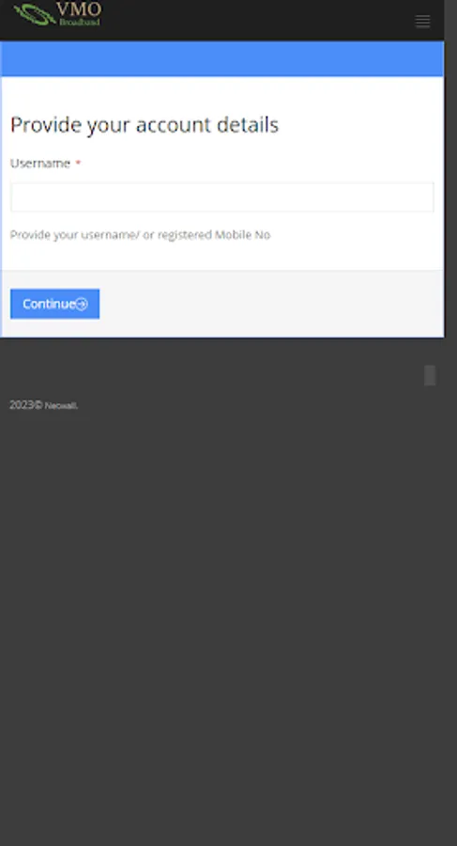Click the gray scroll-to-top box above footer
The width and height of the screenshot is (457, 846).
(430, 375)
